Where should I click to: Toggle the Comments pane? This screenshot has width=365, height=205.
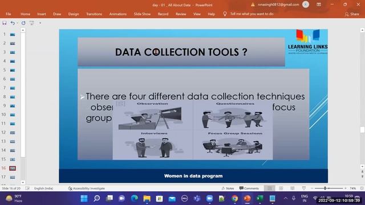click(x=249, y=188)
